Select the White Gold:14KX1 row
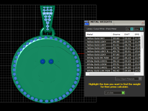Screen dimensions: 148x111 (113, 68)
